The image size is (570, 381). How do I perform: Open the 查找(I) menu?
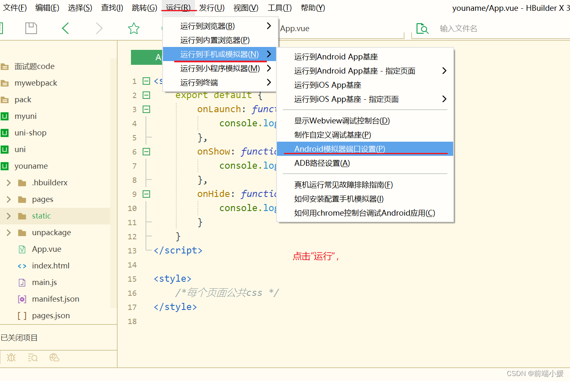(112, 8)
